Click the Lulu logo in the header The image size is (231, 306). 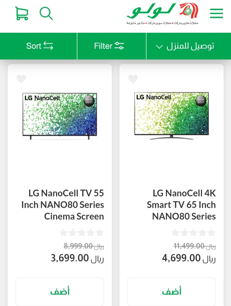pos(162,14)
